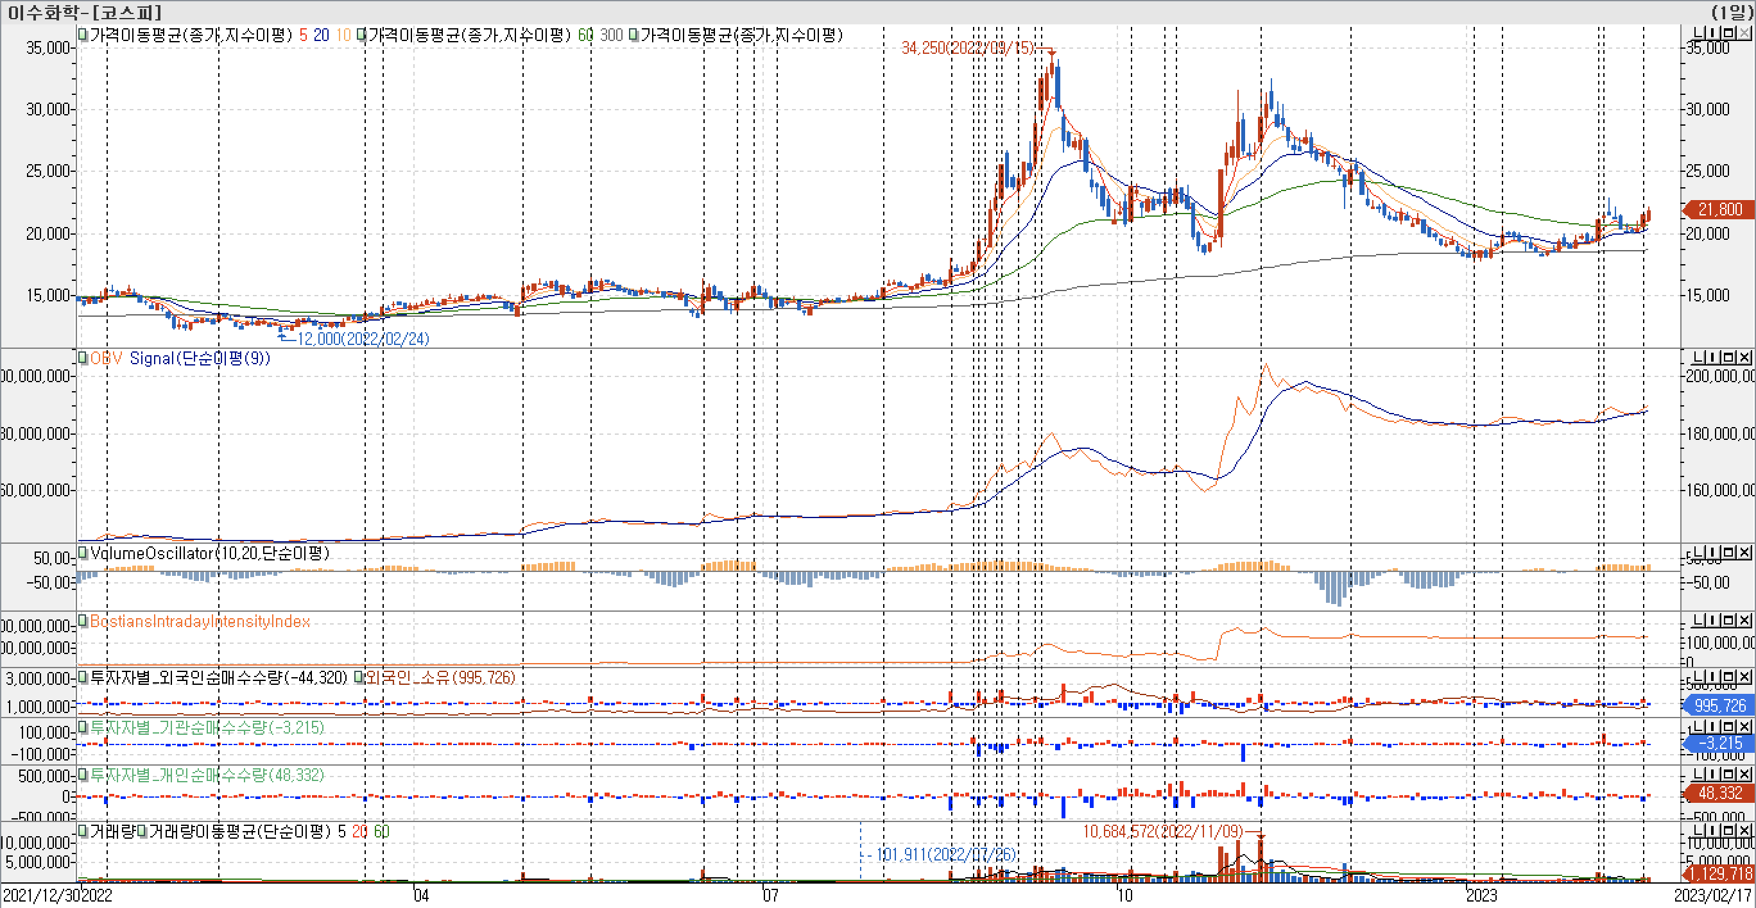
Task: Click the 이수화학-[코스피] chart title
Action: [x=85, y=12]
